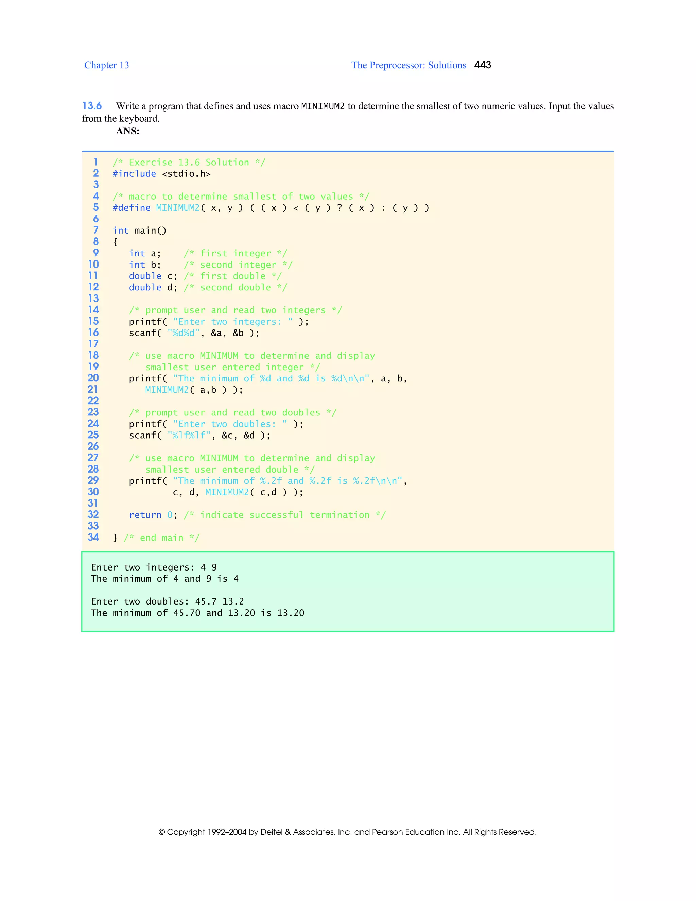
Task: Click the 'double c;' declaration
Action: click(153, 276)
